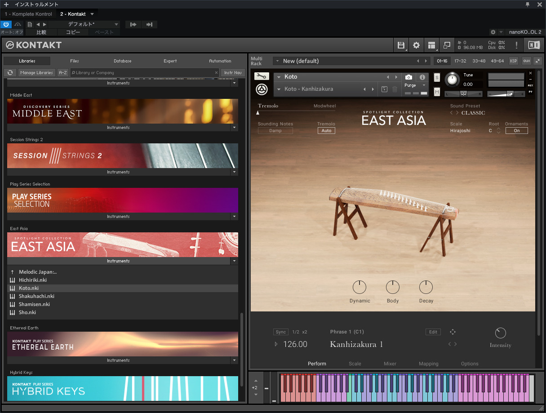Click the Library or Company search field

144,72
